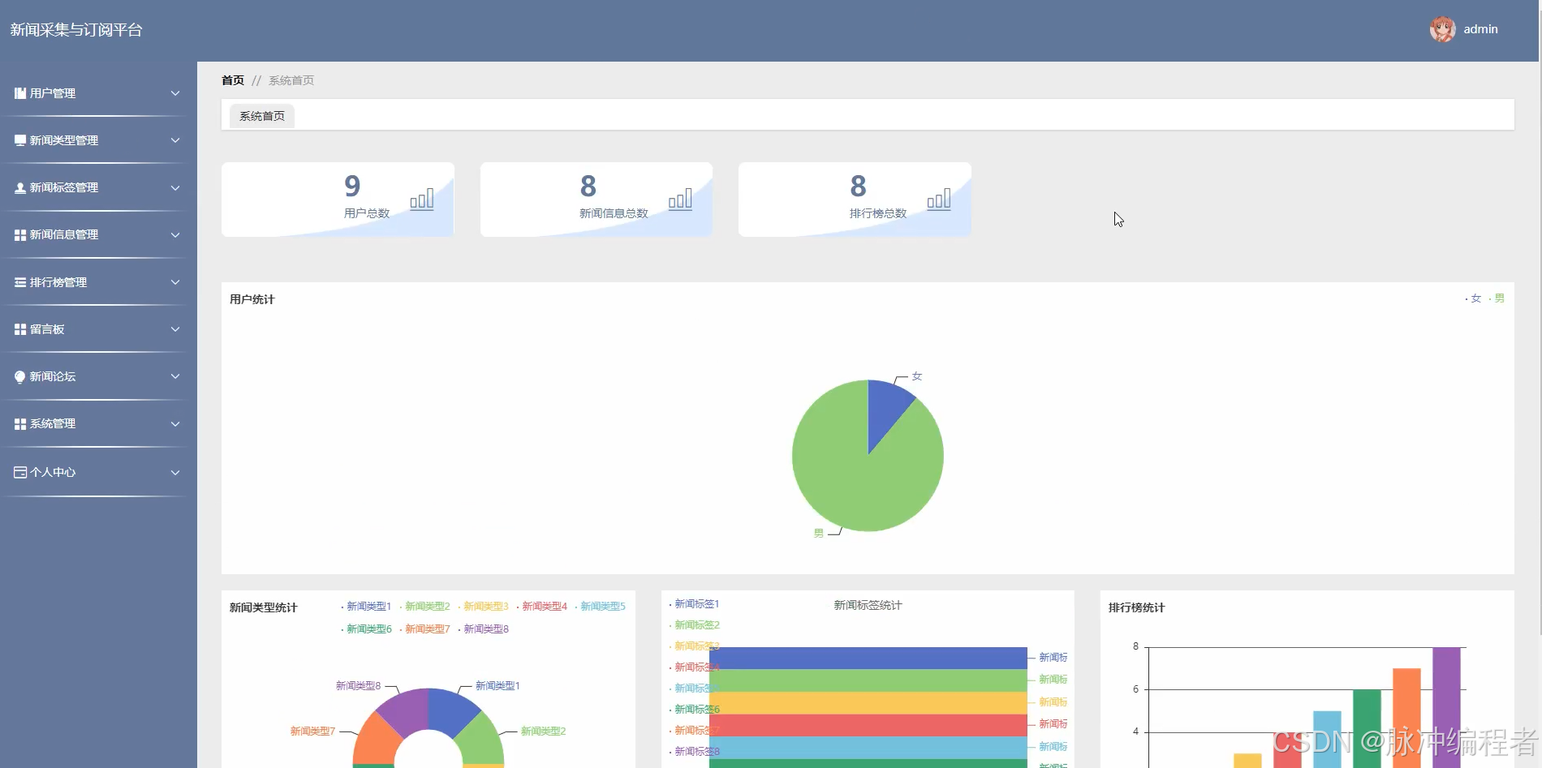
Task: Toggle 新闻类型8 legend item
Action: (483, 629)
